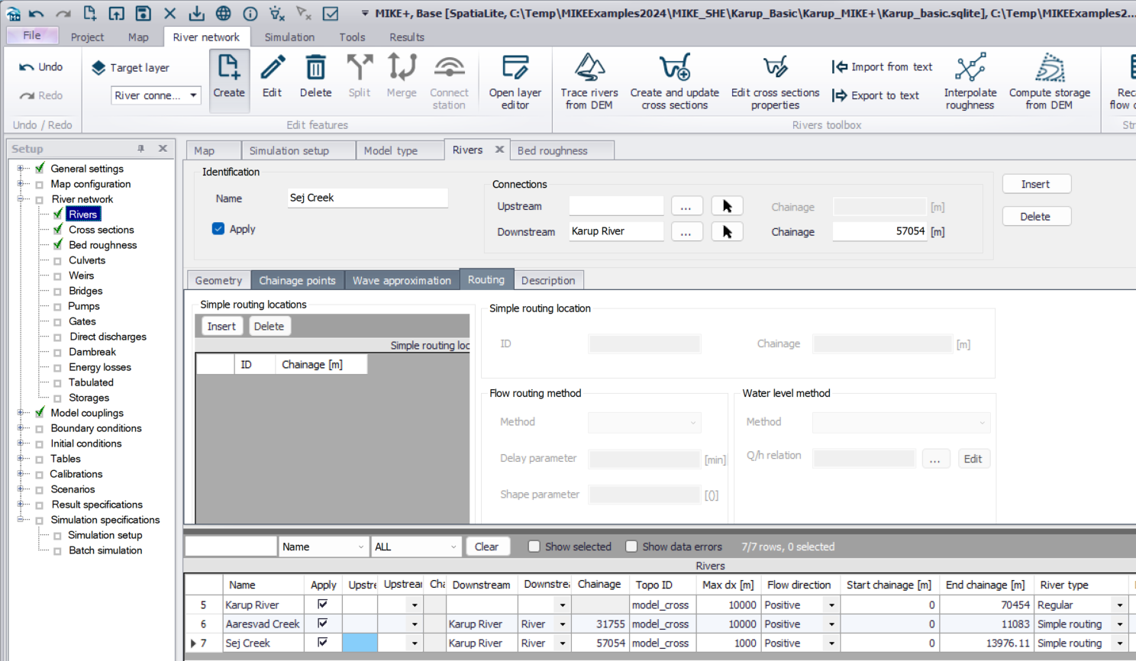Click the downstream Chainage field showing 57054

click(879, 231)
